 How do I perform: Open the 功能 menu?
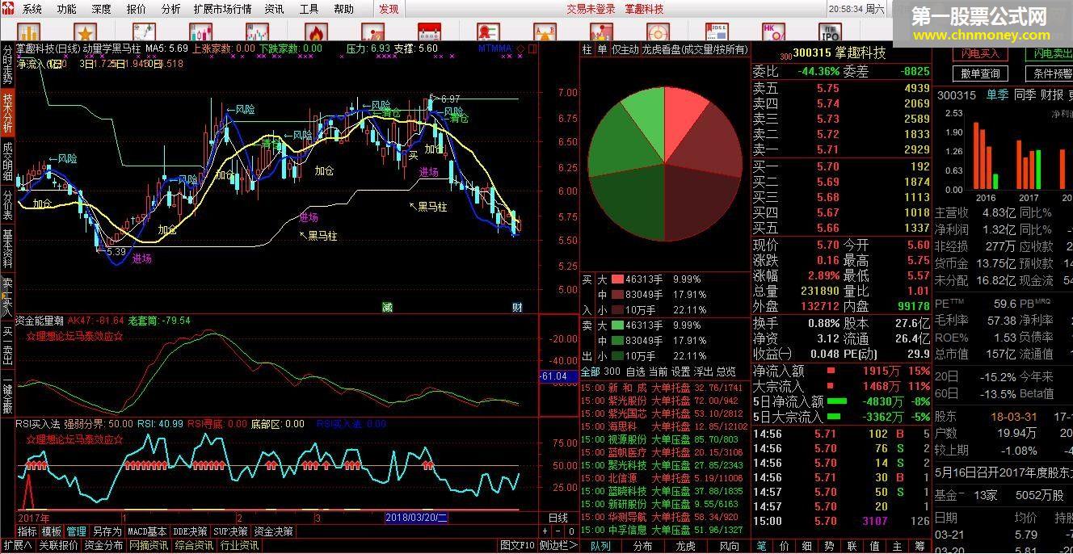67,9
